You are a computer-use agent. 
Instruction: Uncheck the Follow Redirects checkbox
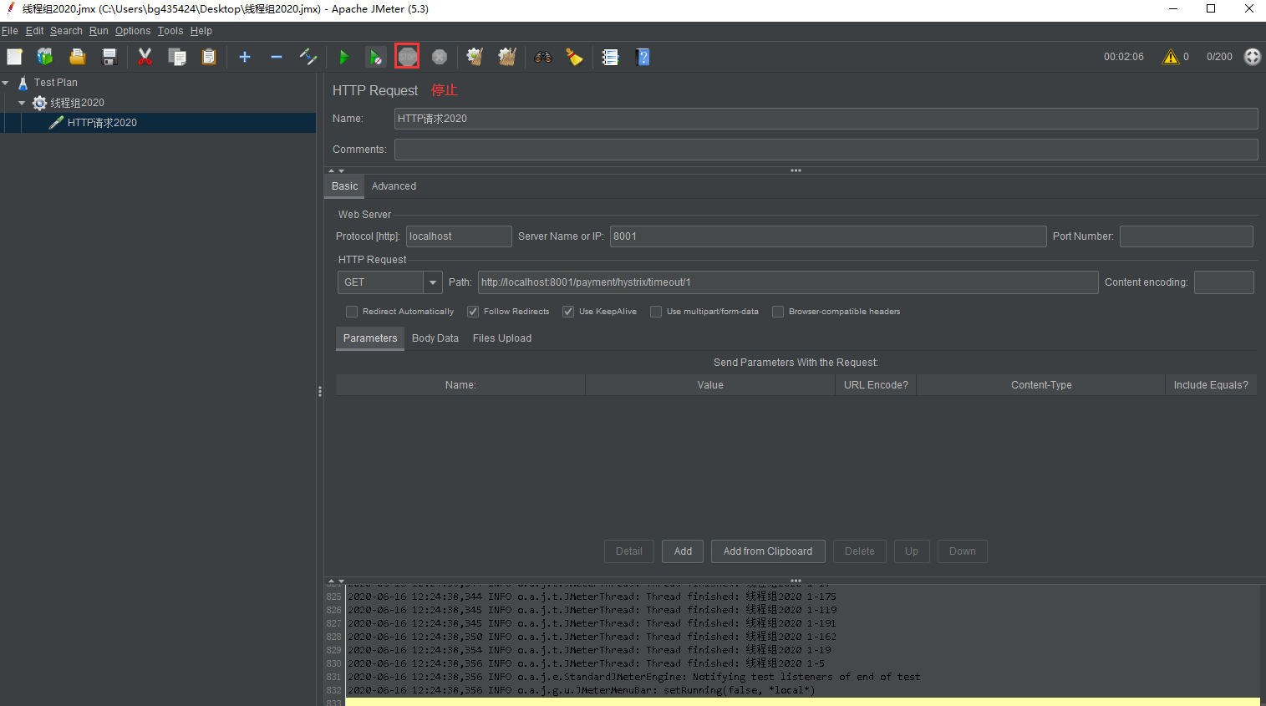tap(473, 312)
